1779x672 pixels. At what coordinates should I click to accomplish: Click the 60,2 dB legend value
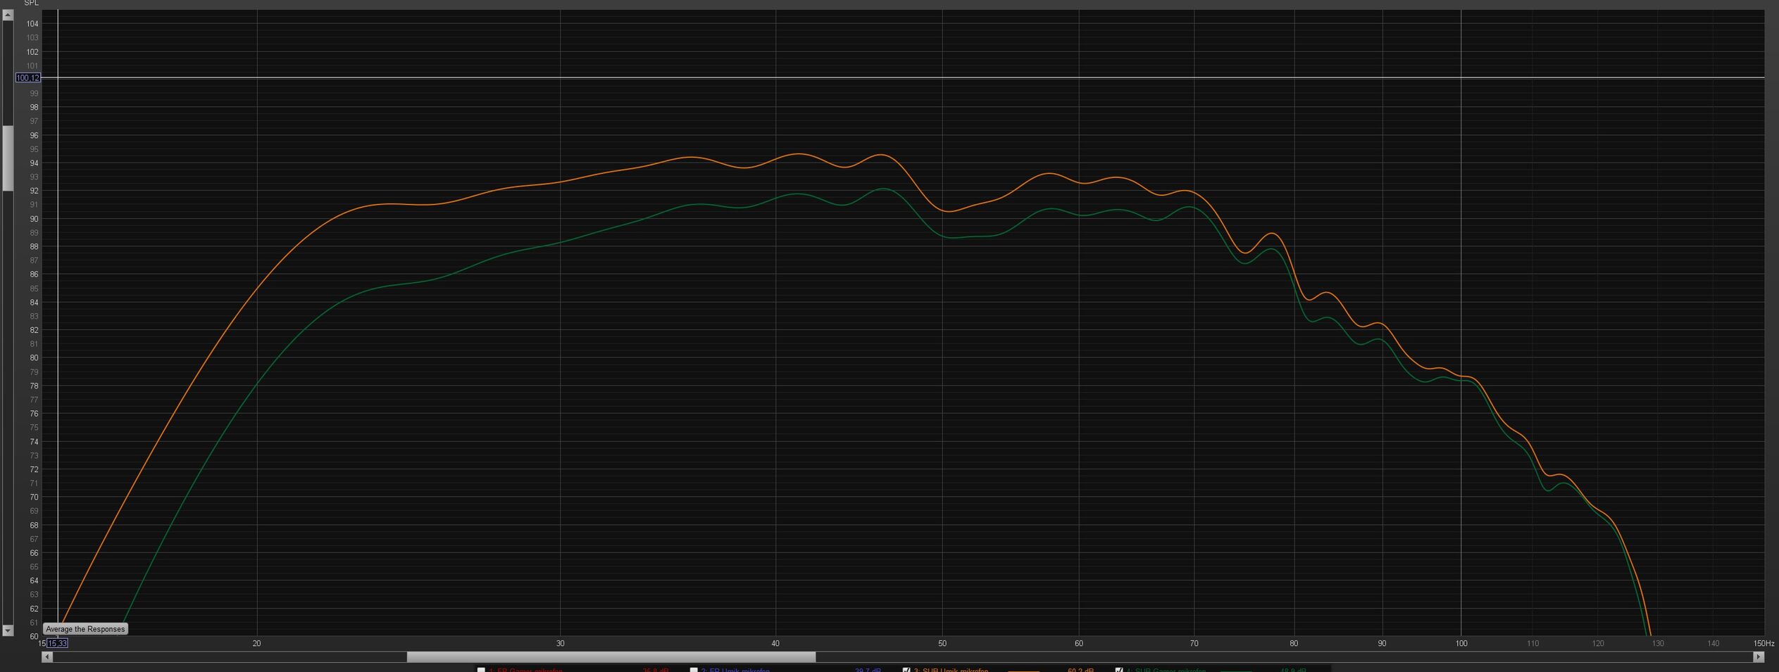coord(1080,670)
